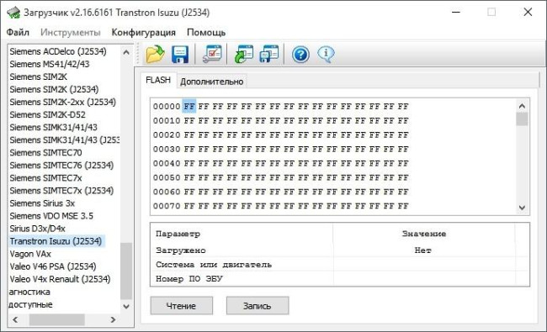Image resolution: width=547 pixels, height=332 pixels.
Task: Select Vagon VAx entry
Action: pos(30,254)
